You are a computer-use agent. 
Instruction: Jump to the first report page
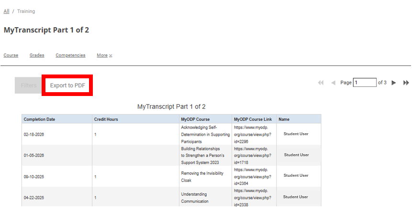[x=321, y=83]
